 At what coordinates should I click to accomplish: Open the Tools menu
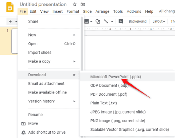click(x=118, y=11)
